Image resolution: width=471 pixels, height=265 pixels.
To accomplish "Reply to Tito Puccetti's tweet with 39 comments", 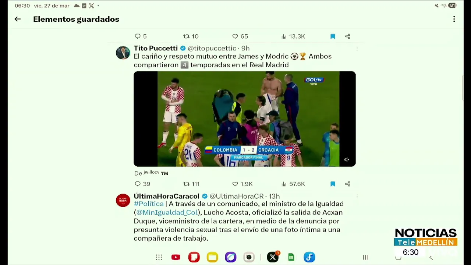I will tap(142, 184).
